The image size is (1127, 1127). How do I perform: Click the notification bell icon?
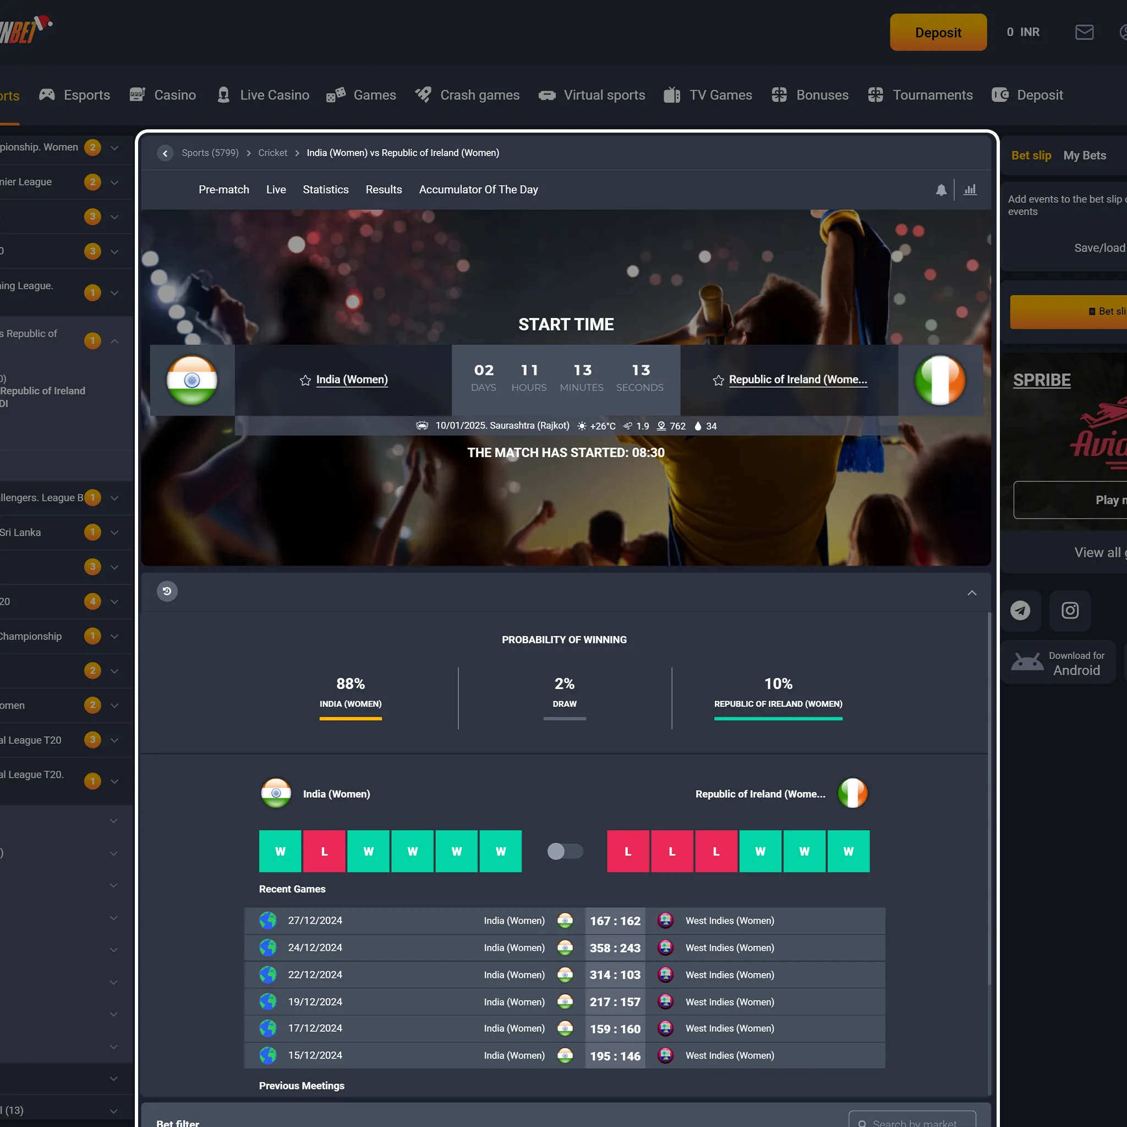tap(941, 190)
